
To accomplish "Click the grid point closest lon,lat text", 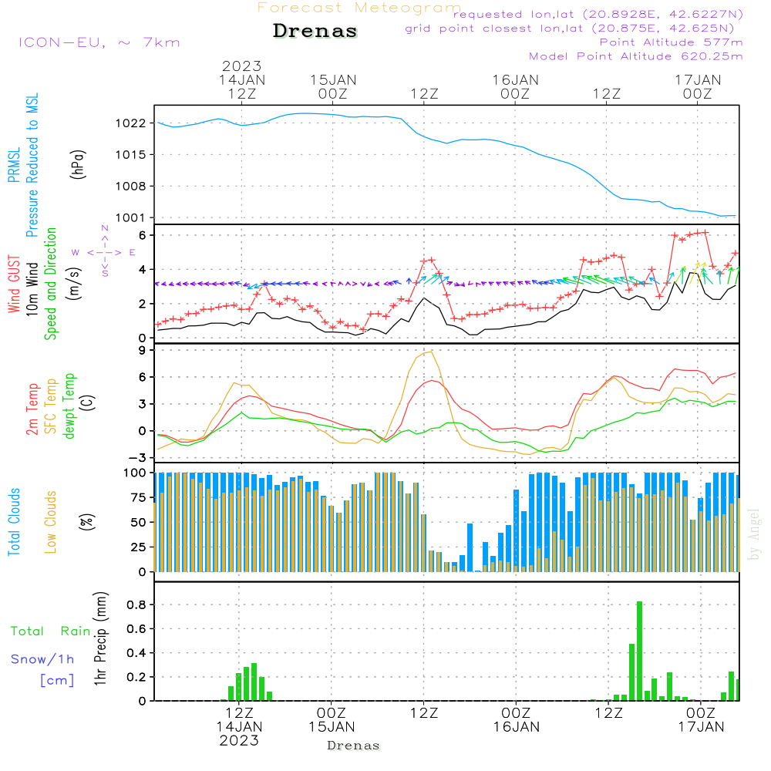I will point(574,29).
